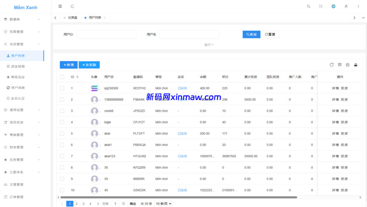
Task: Check the row with ID 10
Action: [62, 190]
